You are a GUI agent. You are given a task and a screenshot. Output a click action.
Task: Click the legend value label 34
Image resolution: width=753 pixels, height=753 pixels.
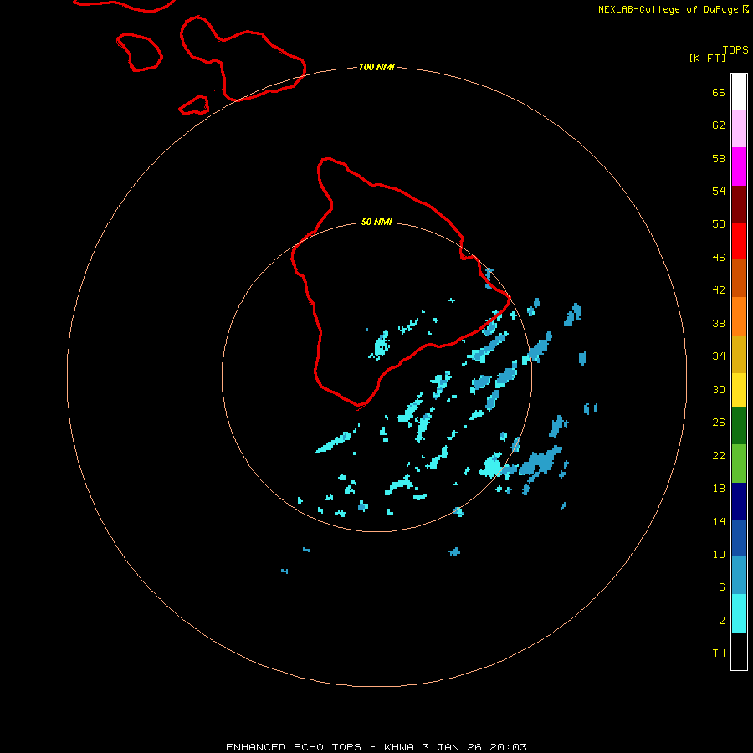[x=719, y=356]
